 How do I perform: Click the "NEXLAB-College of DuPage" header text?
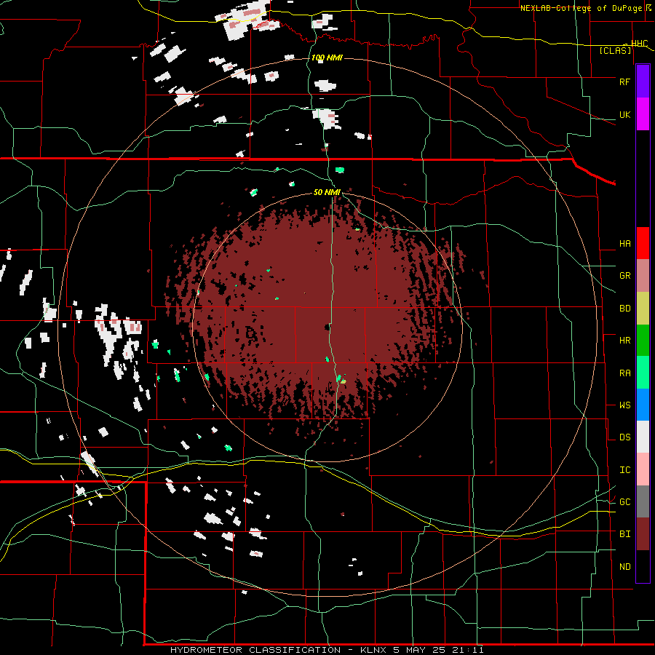point(582,8)
